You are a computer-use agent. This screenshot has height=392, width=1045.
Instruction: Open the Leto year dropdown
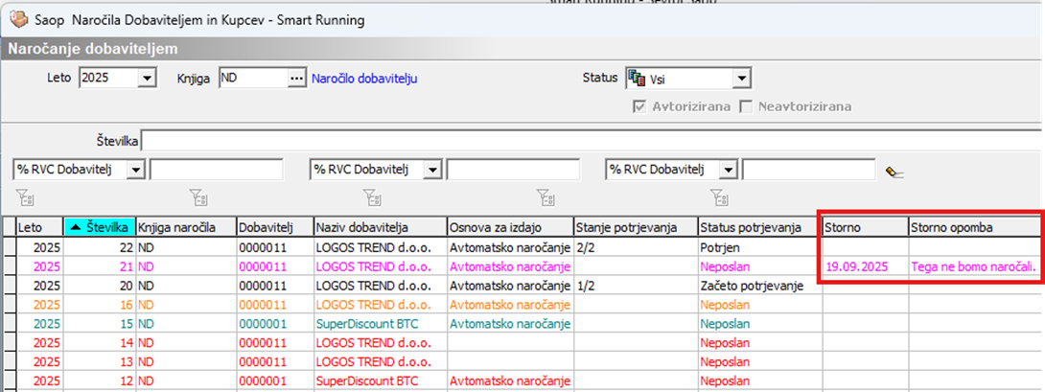tap(148, 78)
